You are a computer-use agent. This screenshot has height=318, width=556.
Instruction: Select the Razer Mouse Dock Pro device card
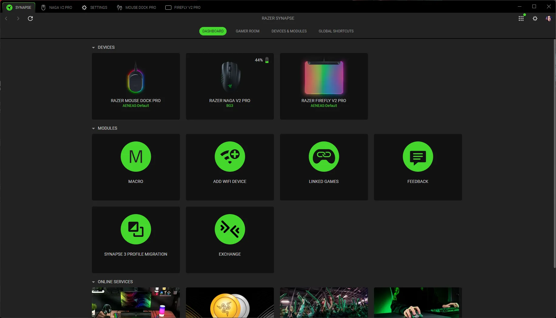pyautogui.click(x=136, y=86)
